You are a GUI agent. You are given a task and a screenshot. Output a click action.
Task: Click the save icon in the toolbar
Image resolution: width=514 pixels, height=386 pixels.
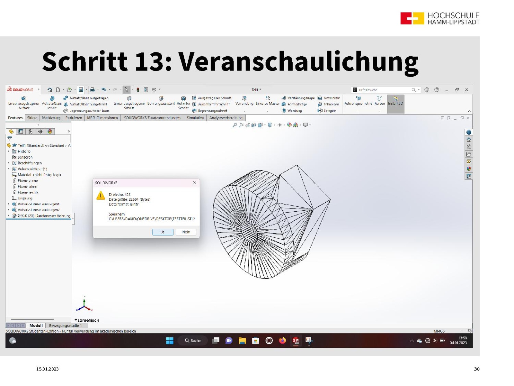tap(81, 90)
